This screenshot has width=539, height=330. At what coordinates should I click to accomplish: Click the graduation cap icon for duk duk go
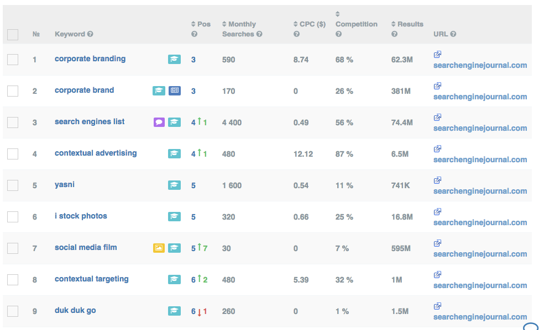(174, 311)
